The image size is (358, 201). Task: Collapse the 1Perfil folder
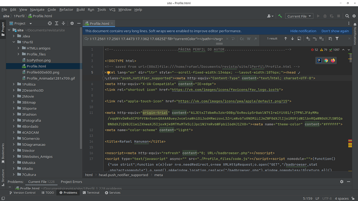click(x=14, y=42)
